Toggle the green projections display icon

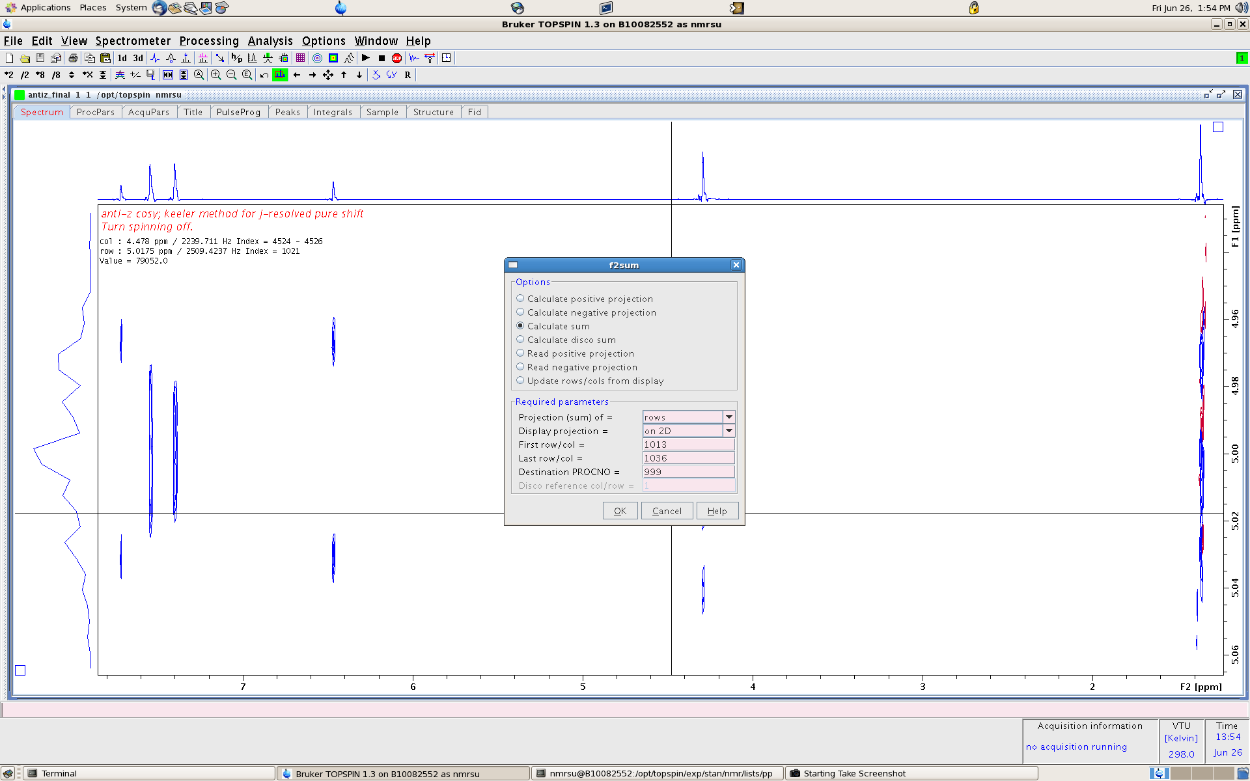coord(280,75)
